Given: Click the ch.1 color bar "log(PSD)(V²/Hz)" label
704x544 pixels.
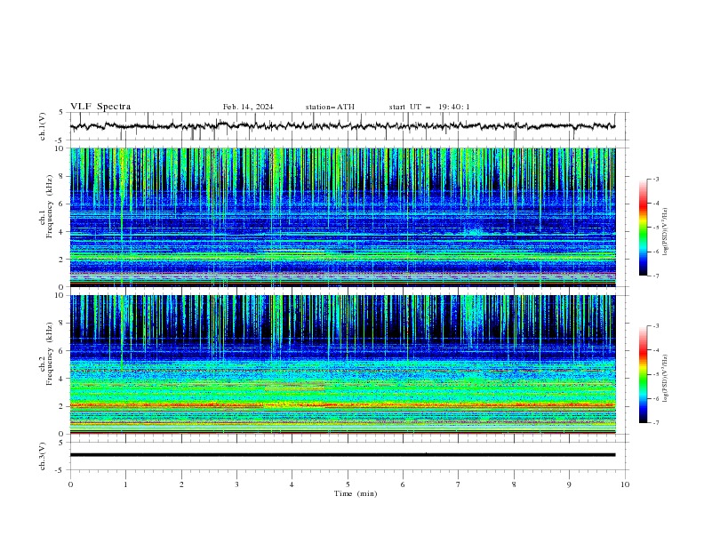Looking at the screenshot, I should pyautogui.click(x=665, y=232).
